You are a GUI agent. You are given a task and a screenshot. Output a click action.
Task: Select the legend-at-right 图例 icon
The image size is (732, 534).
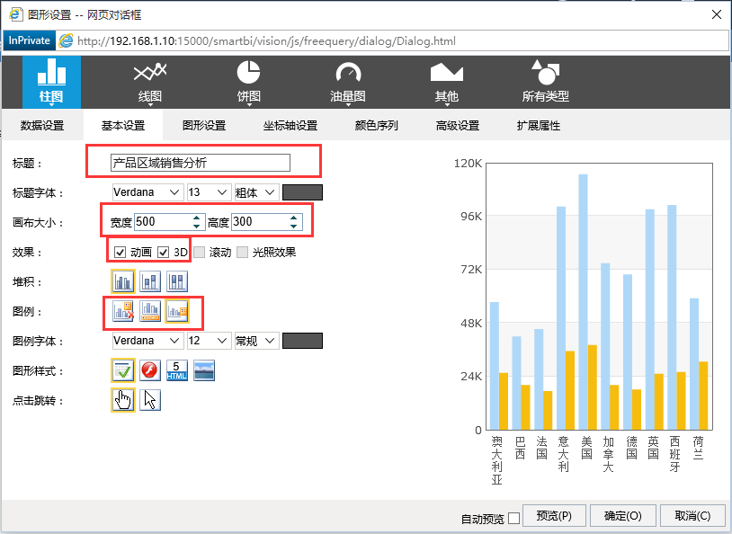point(177,311)
